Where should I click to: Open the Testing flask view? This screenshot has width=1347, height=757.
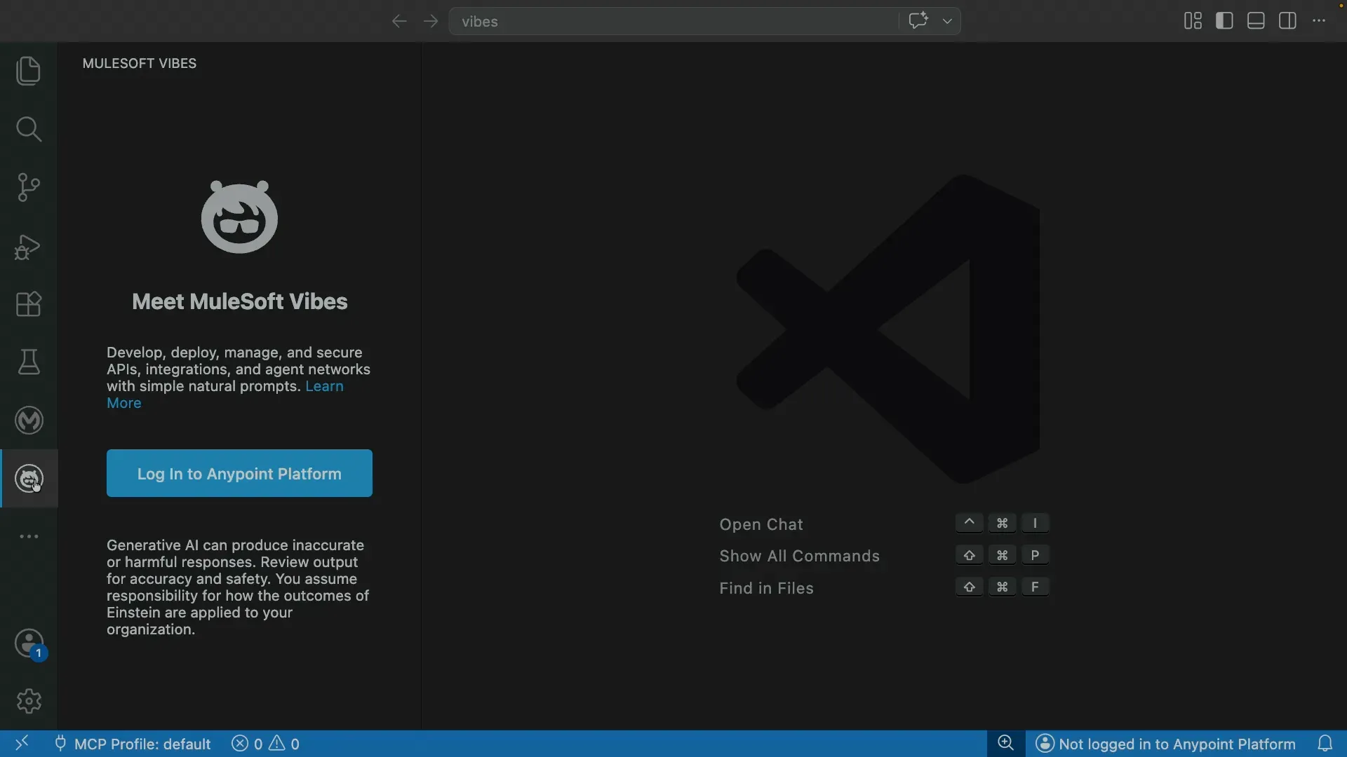29,362
